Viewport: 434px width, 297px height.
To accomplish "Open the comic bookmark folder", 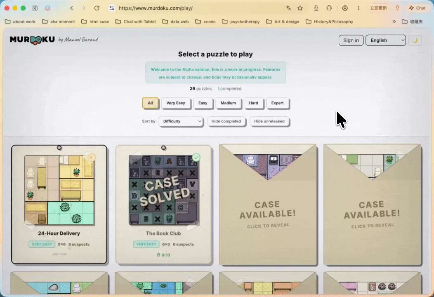I will click(205, 21).
